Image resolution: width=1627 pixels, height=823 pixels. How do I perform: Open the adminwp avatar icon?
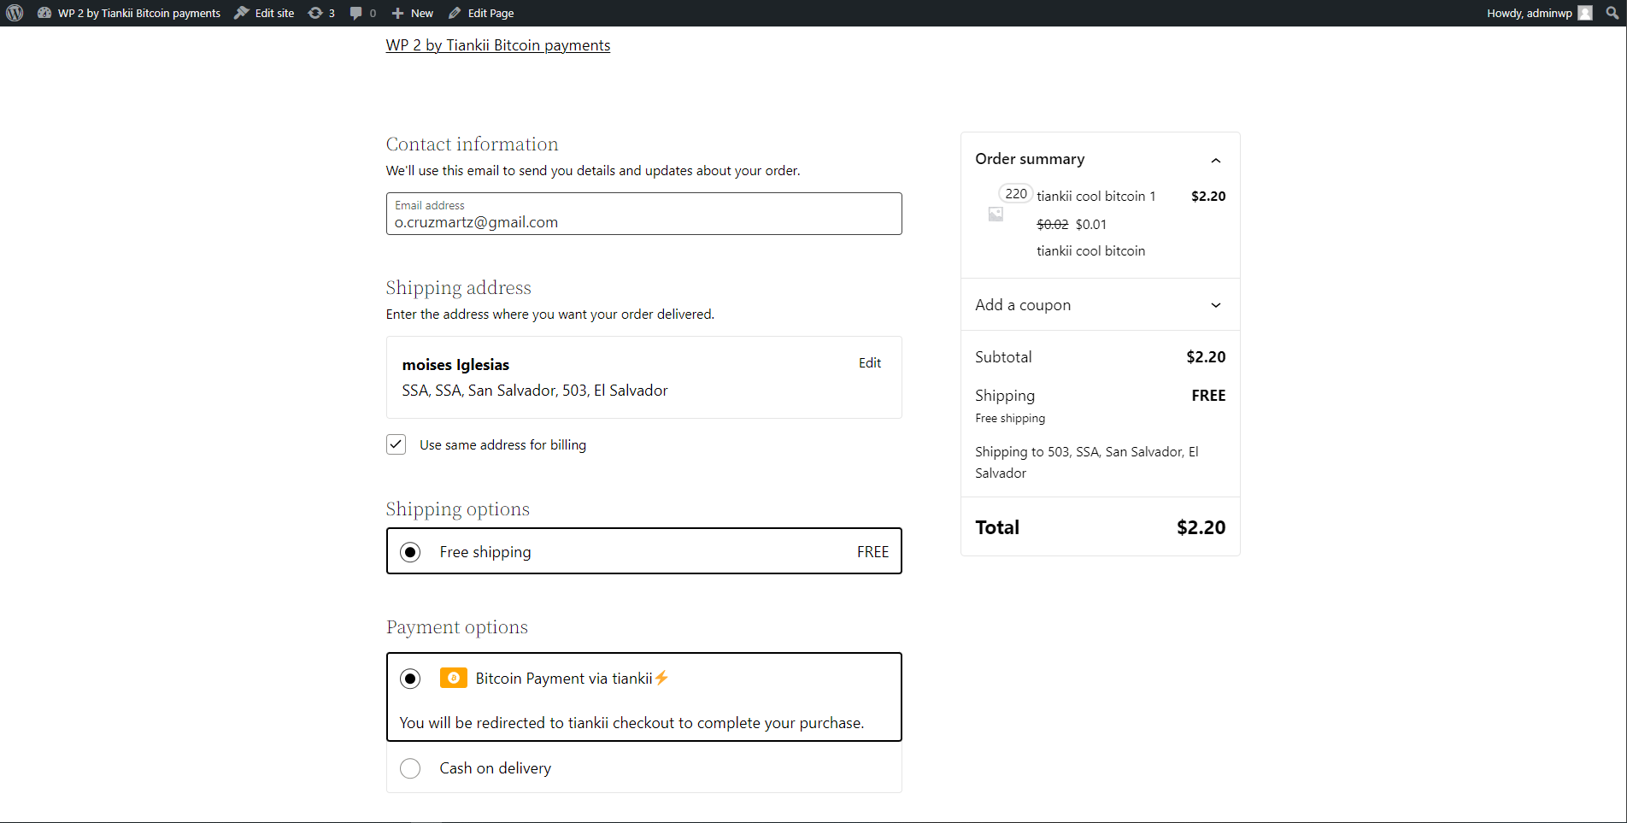click(x=1585, y=13)
